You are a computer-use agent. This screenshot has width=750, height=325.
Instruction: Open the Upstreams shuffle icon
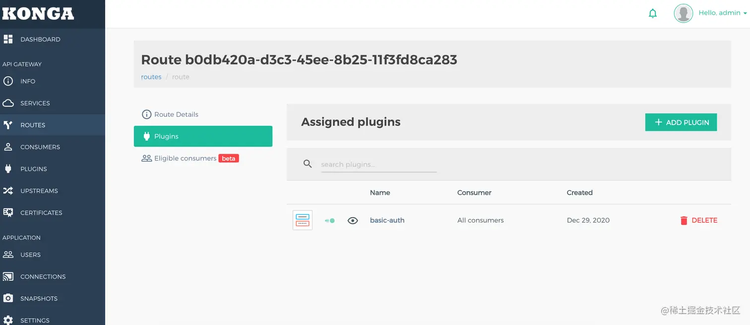click(8, 190)
